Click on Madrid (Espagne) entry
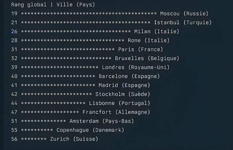The height and width of the screenshot is (150, 233). pyautogui.click(x=124, y=85)
